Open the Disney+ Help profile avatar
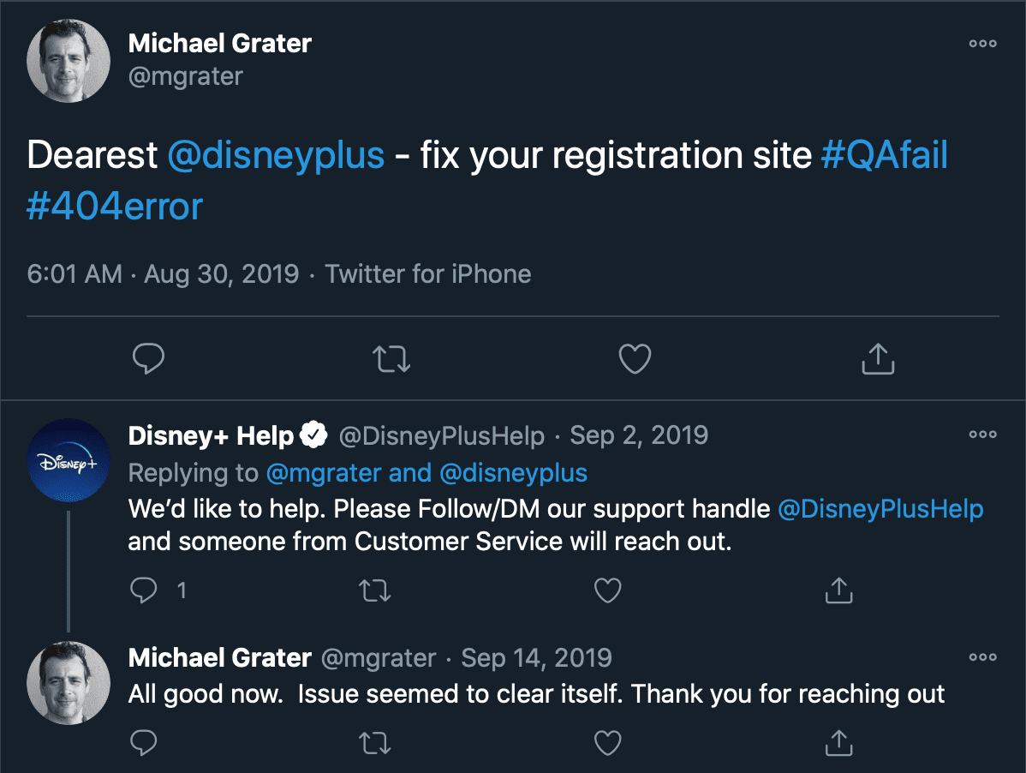 click(69, 460)
